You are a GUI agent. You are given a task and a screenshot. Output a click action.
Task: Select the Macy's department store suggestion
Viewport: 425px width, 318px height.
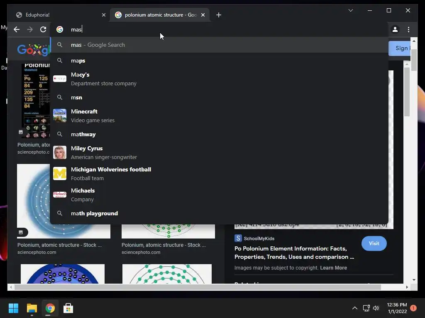(x=219, y=79)
